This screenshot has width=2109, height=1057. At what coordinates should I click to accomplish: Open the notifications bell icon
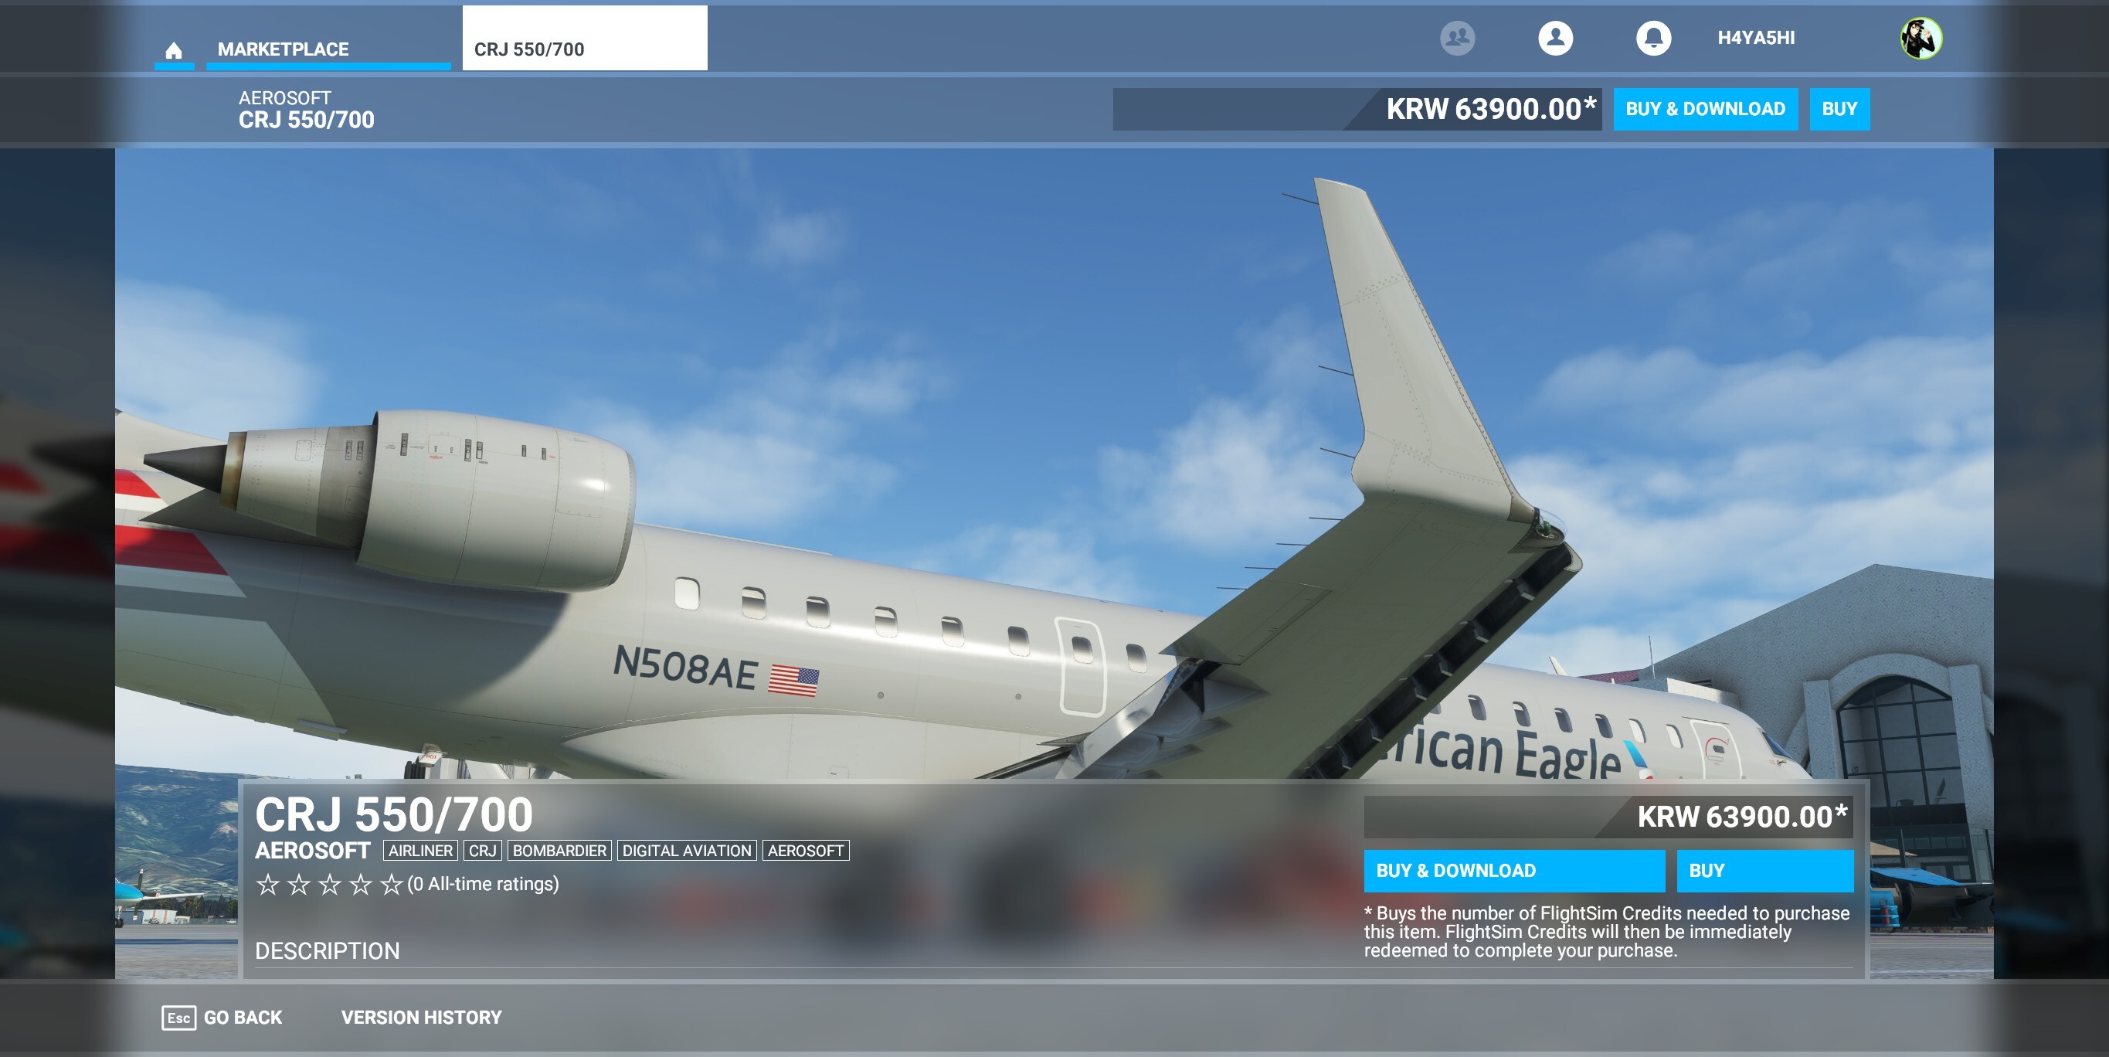[1653, 38]
